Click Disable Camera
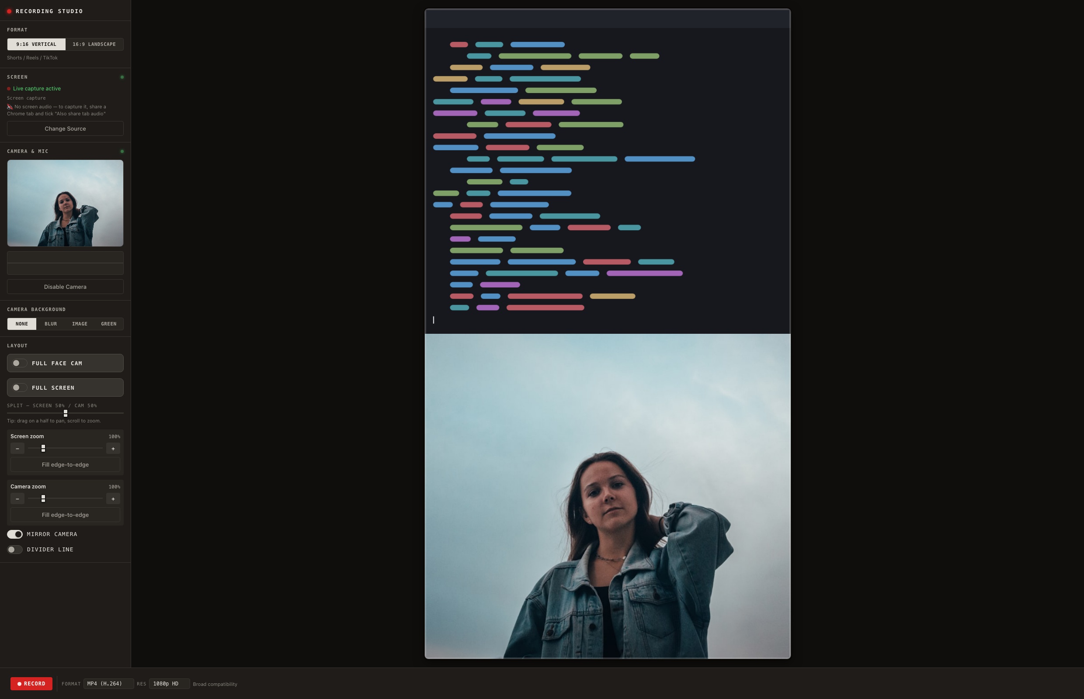This screenshot has height=699, width=1084. [66, 287]
